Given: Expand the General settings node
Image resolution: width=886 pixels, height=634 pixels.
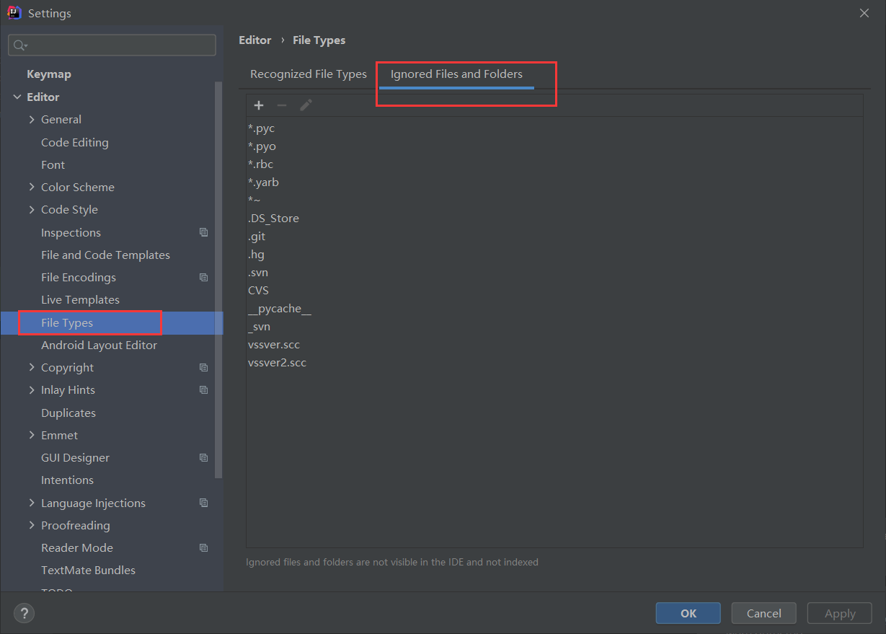Looking at the screenshot, I should point(32,120).
